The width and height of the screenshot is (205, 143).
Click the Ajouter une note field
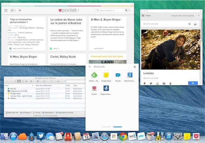coord(163,24)
